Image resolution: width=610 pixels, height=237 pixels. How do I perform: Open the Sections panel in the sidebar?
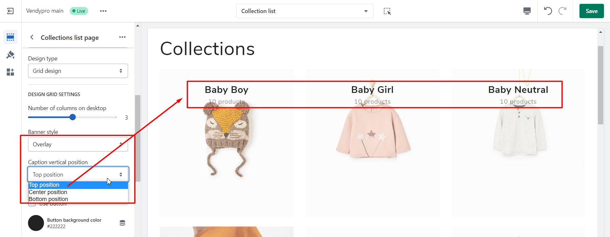[x=10, y=37]
